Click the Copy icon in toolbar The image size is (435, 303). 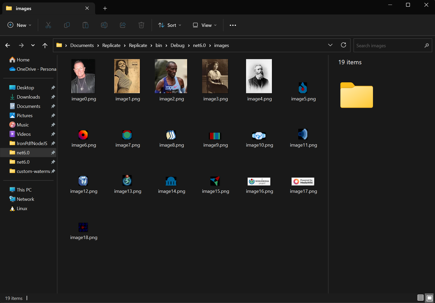coord(67,25)
